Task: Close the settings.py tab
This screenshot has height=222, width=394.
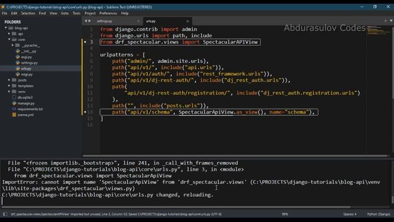Action: pyautogui.click(x=138, y=21)
